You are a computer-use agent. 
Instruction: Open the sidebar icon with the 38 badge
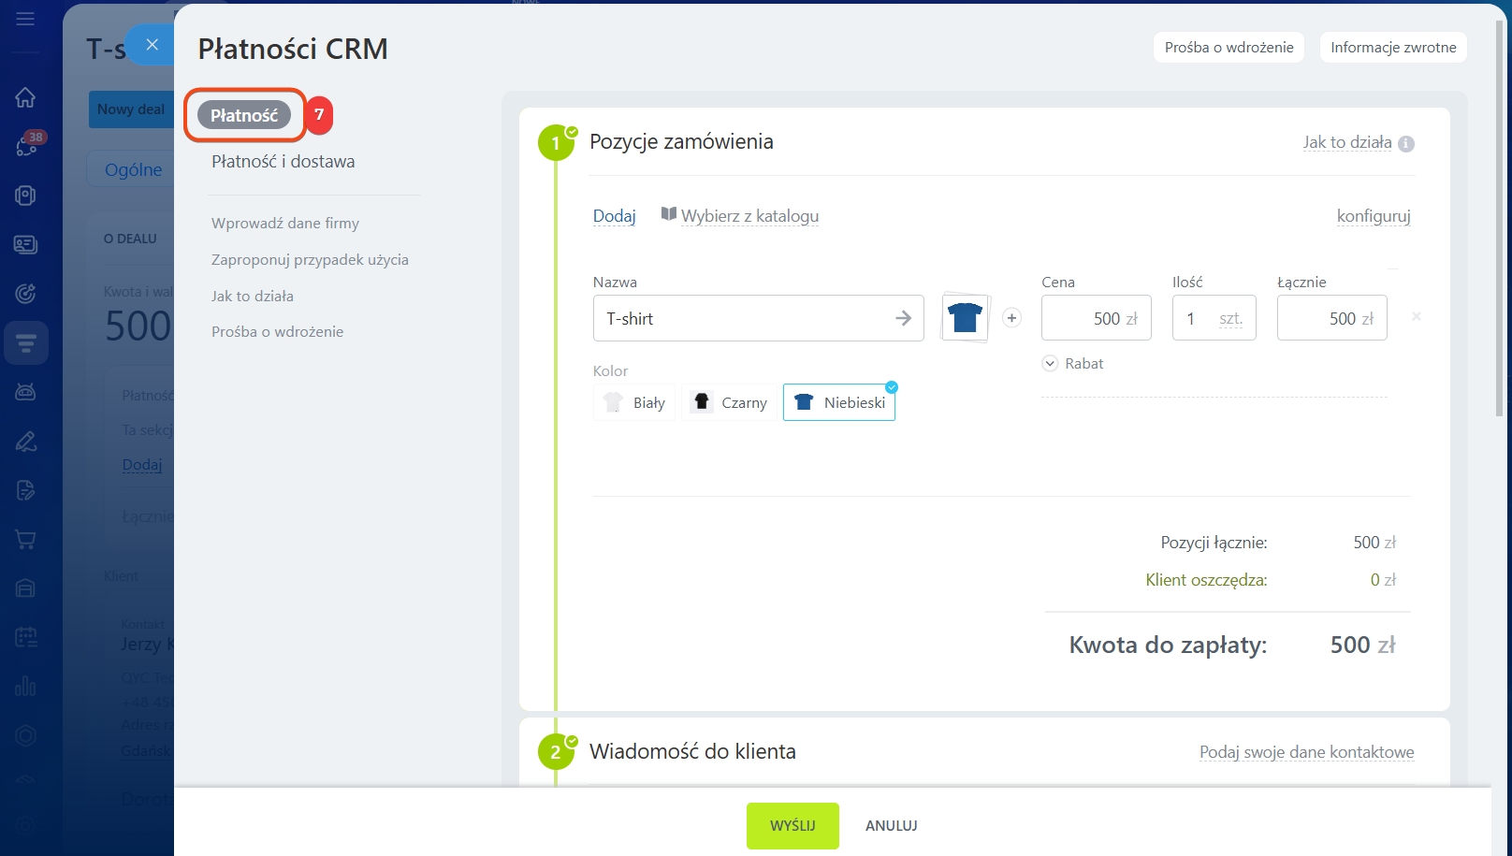coord(26,144)
